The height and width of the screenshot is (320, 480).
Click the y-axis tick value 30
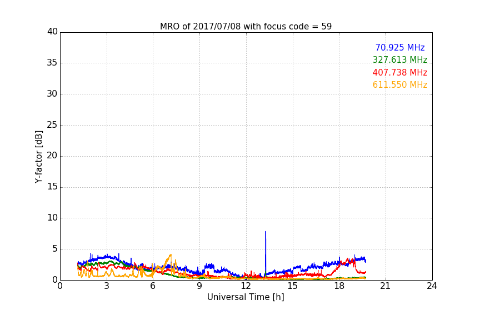pyautogui.click(x=52, y=94)
